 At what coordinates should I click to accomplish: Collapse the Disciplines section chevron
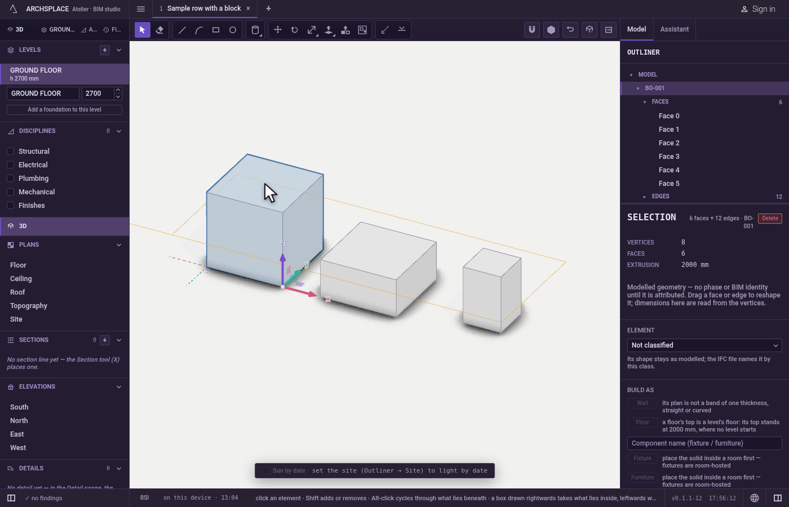coord(119,131)
